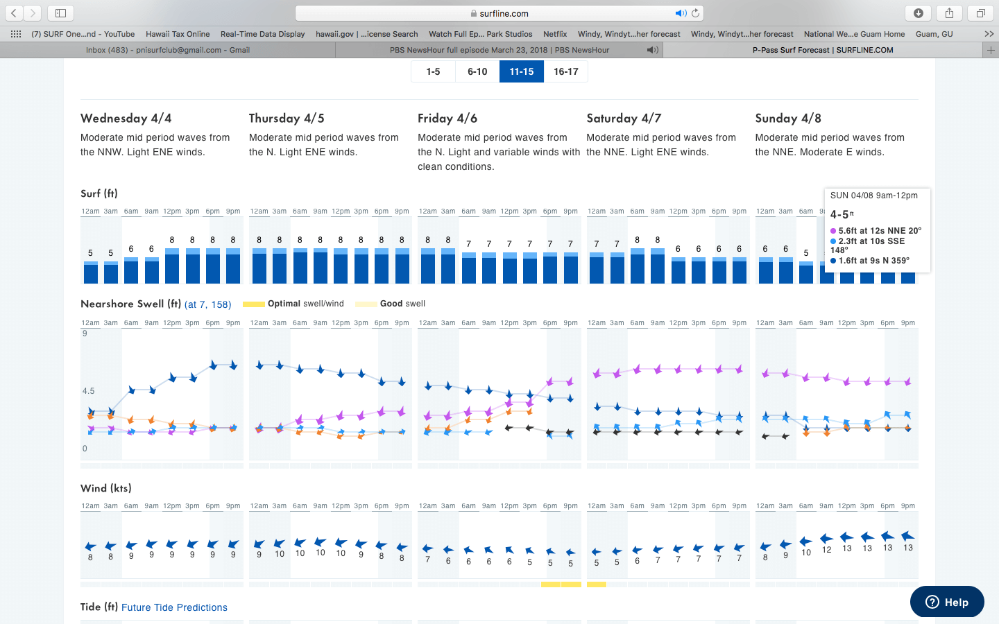
Task: Open Future Tide Predictions link
Action: point(174,607)
